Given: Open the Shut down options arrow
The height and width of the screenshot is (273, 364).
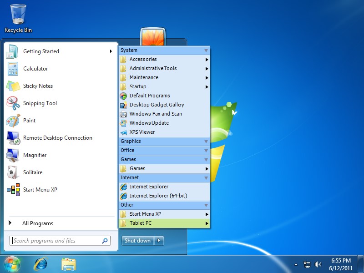Looking at the screenshot, I should [159, 241].
